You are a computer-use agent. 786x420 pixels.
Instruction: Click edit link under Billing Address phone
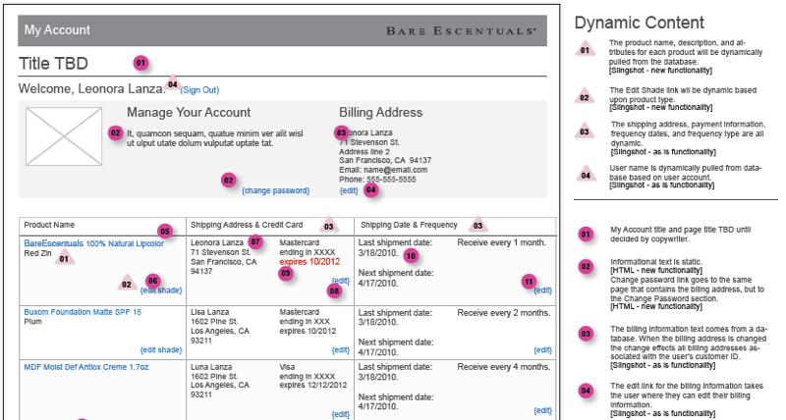pyautogui.click(x=349, y=190)
